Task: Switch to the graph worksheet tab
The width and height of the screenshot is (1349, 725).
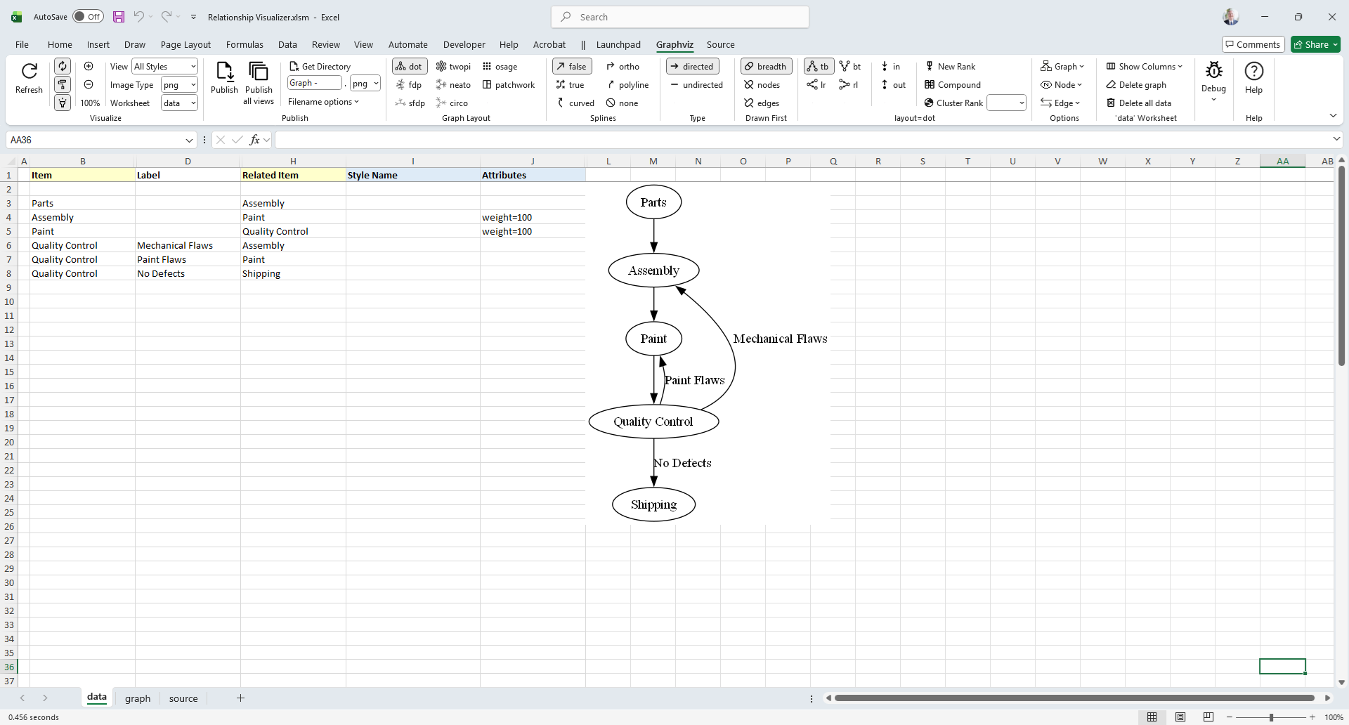Action: [x=138, y=698]
